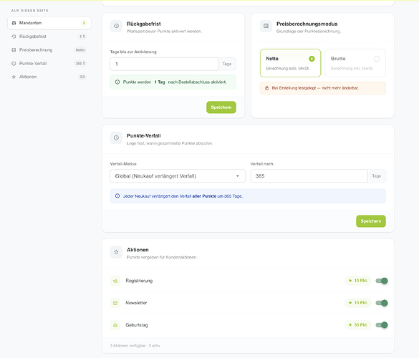Click Aktionen card star icon
419x358 pixels.
click(116, 252)
